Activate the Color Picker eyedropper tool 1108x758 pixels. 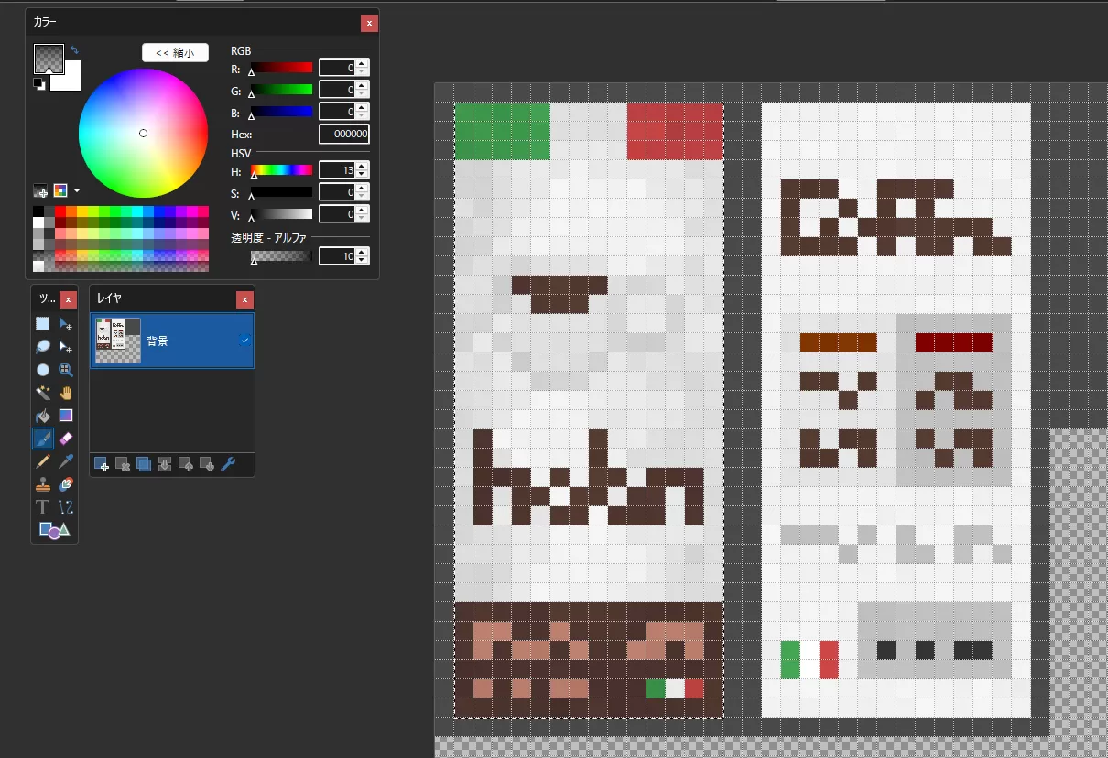coord(65,462)
